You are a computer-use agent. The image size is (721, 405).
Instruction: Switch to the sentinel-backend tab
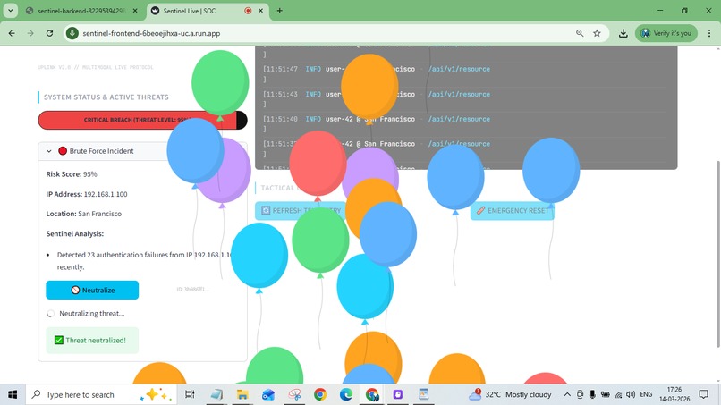click(x=81, y=11)
